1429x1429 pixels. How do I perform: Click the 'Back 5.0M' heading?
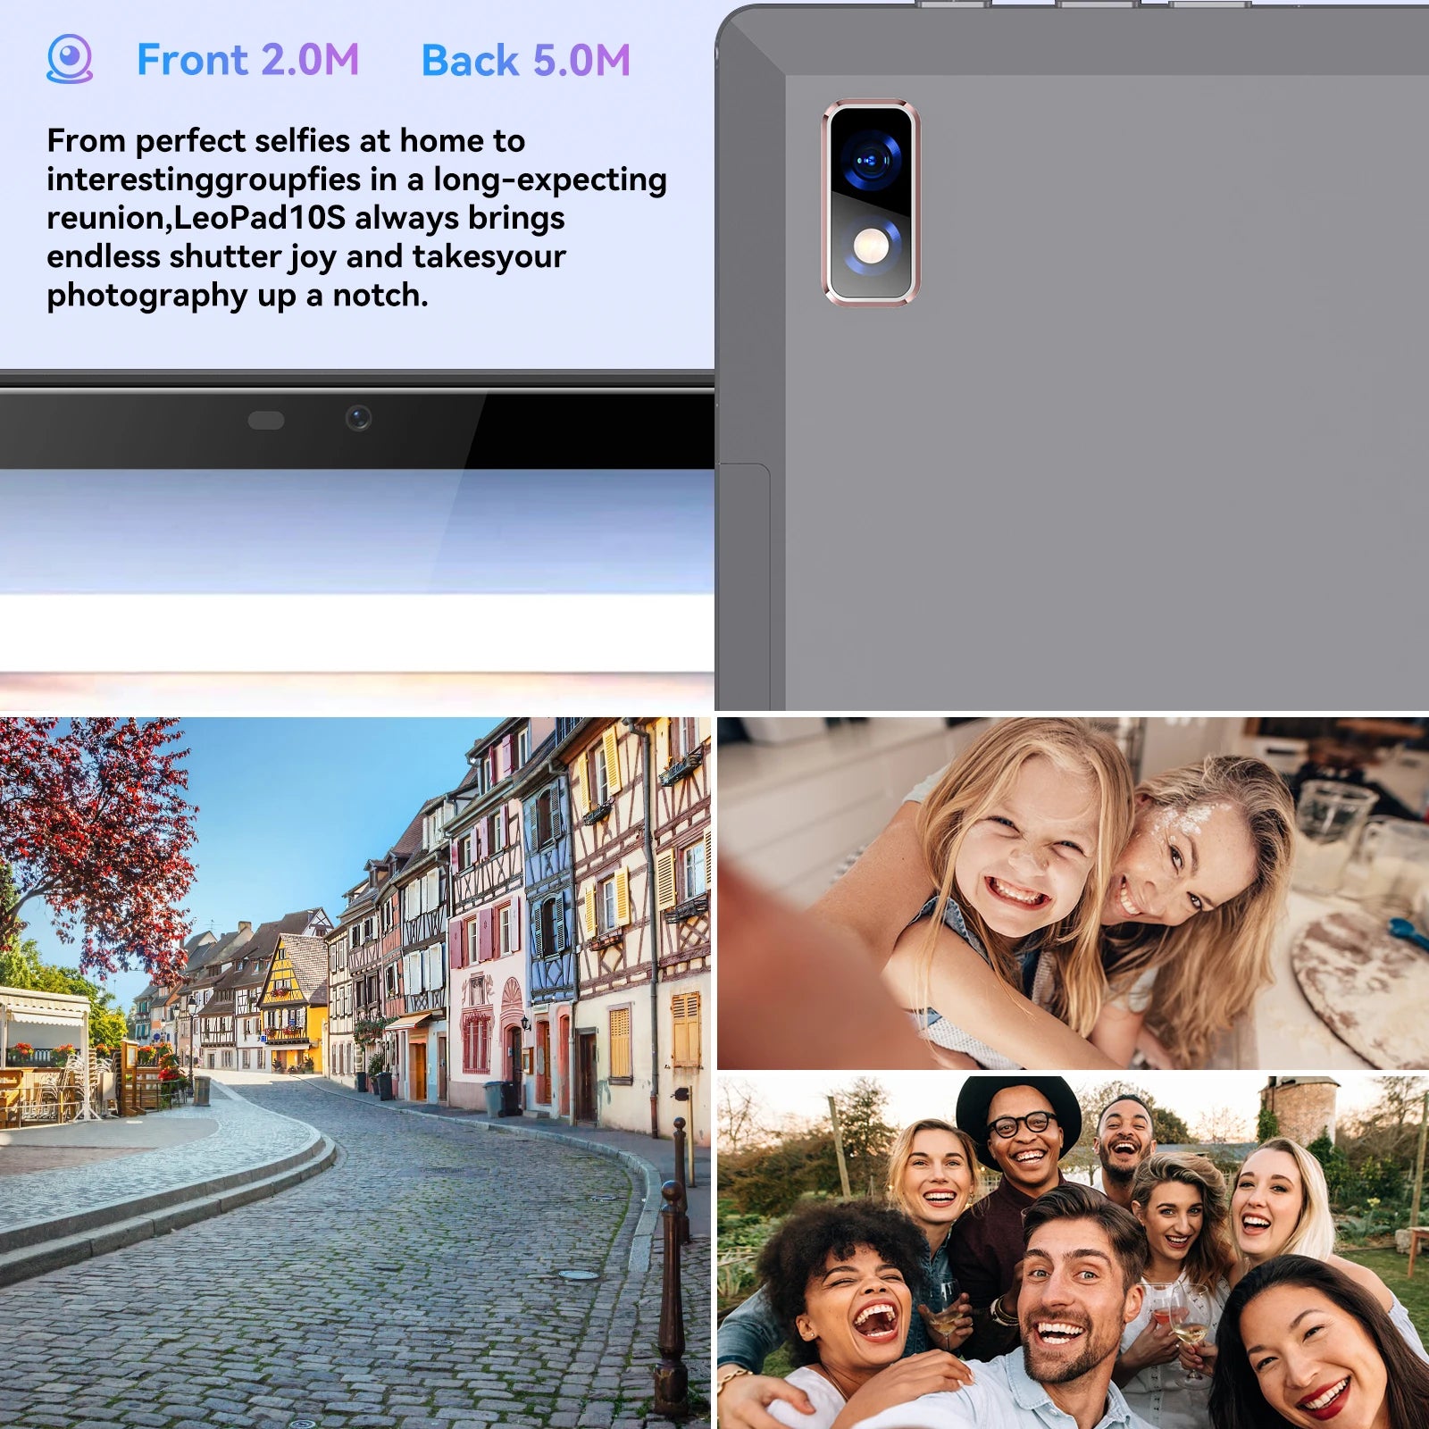click(x=525, y=61)
